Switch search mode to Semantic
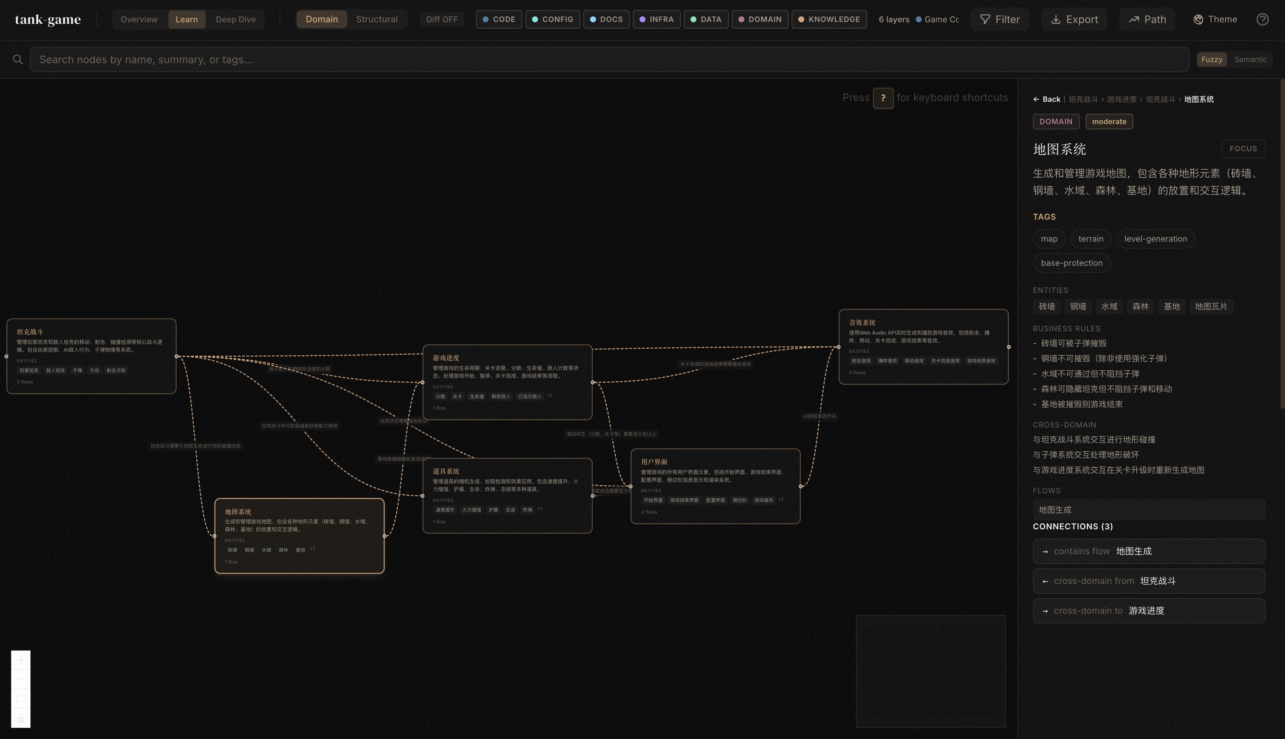The image size is (1285, 739). [x=1250, y=59]
